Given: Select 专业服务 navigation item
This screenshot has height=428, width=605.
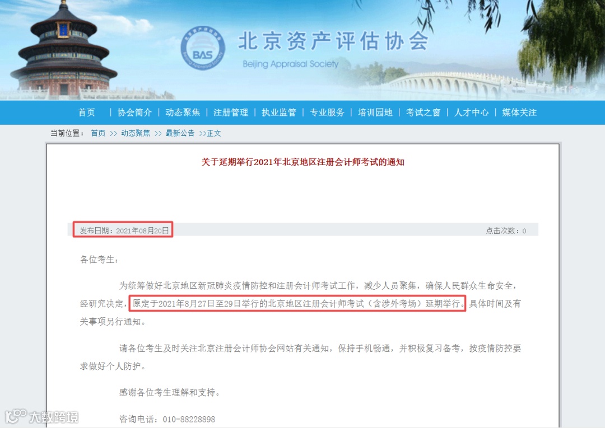Looking at the screenshot, I should point(327,112).
